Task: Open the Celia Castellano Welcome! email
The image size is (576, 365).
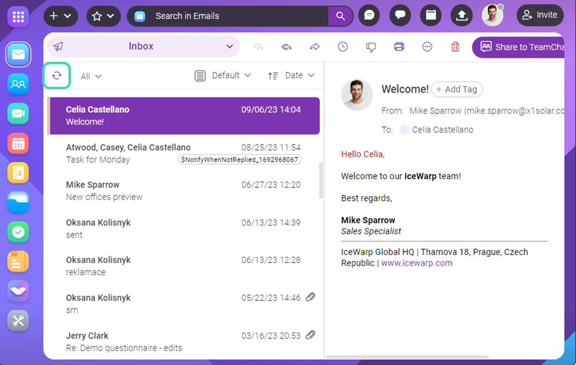Action: [183, 116]
